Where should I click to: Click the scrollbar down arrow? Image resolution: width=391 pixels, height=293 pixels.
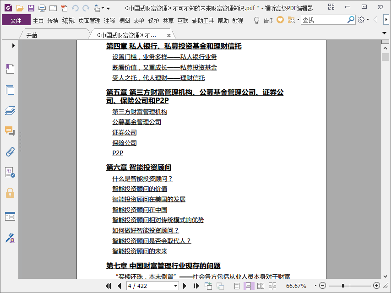pyautogui.click(x=385, y=277)
